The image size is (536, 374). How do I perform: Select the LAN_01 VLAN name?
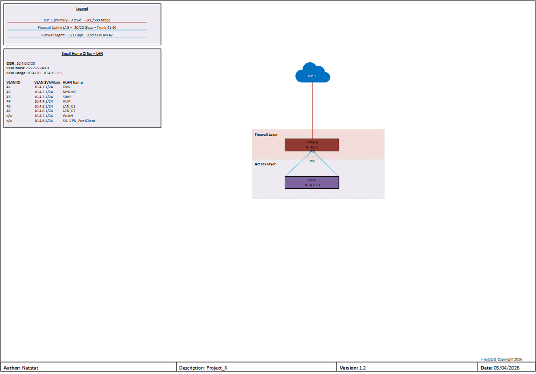click(x=69, y=106)
